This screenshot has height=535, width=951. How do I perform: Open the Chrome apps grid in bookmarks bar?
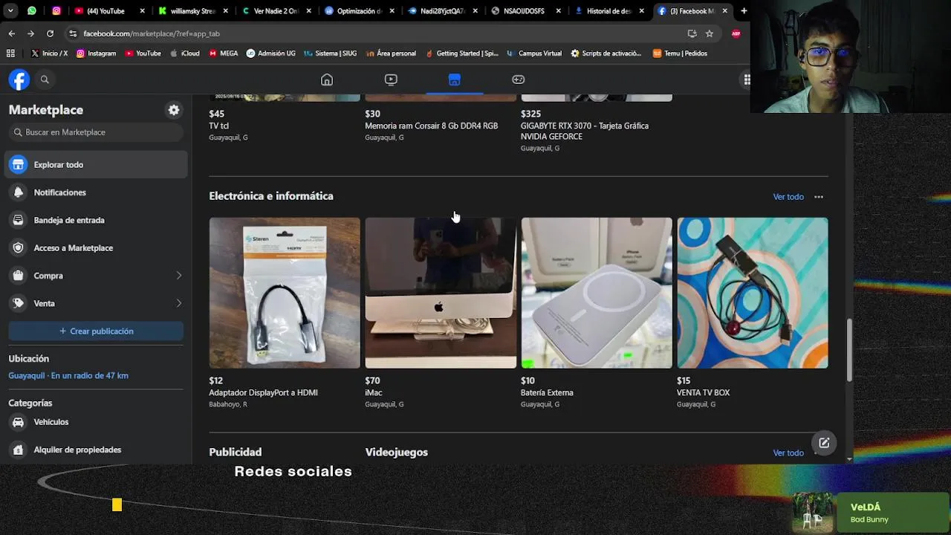click(x=10, y=53)
